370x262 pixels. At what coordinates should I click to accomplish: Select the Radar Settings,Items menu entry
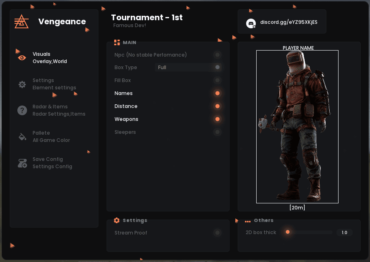(x=59, y=114)
